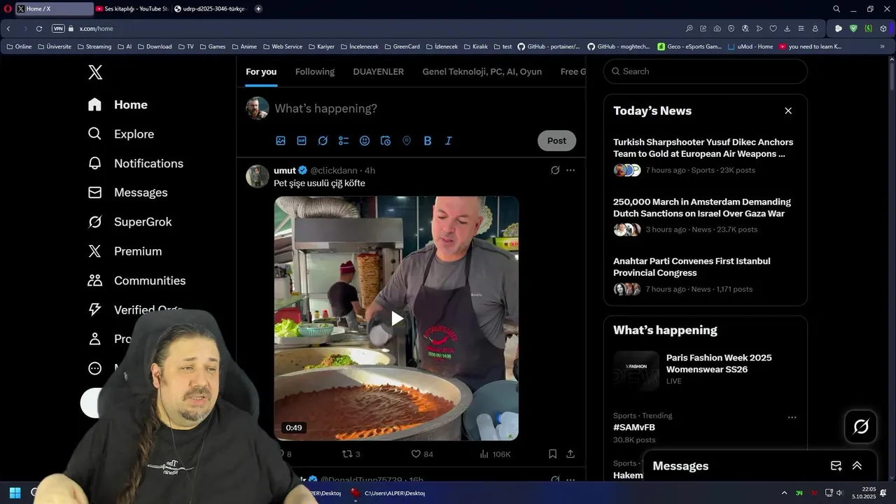Open the heart bookmarks icon in the toolbar
This screenshot has height=504, width=896.
pos(773,29)
